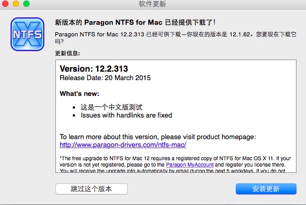Minimize the window with the yellow button
This screenshot has width=306, height=205.
pos(16,3)
